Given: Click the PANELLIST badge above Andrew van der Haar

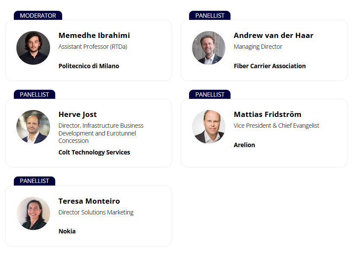Looking at the screenshot, I should pyautogui.click(x=210, y=16).
